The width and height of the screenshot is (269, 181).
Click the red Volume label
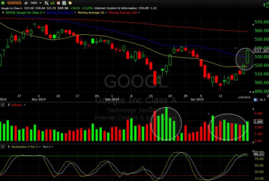pyautogui.click(x=16, y=105)
